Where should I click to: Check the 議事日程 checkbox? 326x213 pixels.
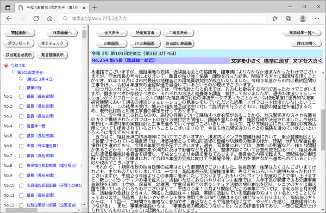[x=21, y=88]
